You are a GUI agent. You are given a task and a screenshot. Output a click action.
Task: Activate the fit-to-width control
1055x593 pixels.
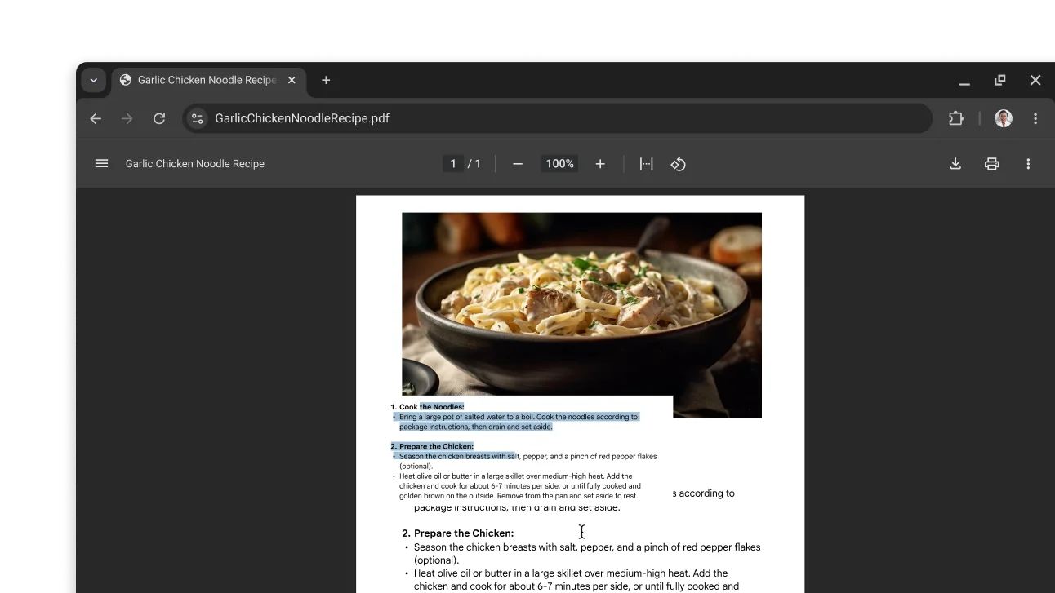click(646, 163)
